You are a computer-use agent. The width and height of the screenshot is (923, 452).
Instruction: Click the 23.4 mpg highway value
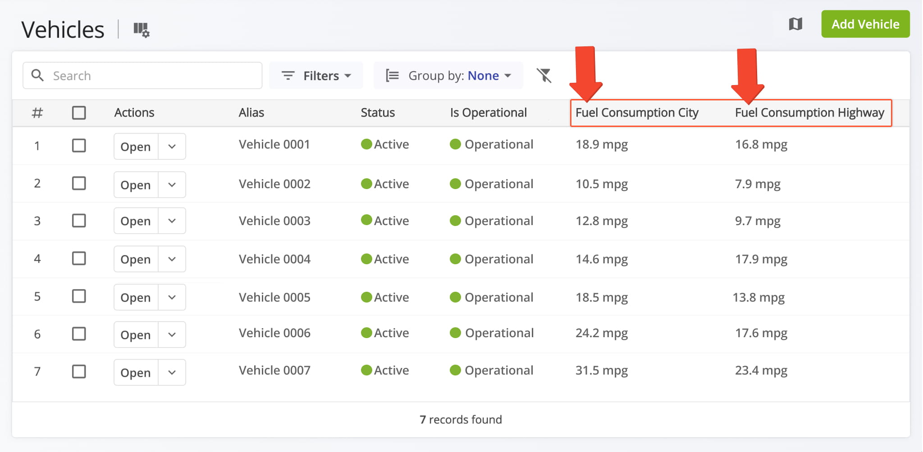click(761, 371)
